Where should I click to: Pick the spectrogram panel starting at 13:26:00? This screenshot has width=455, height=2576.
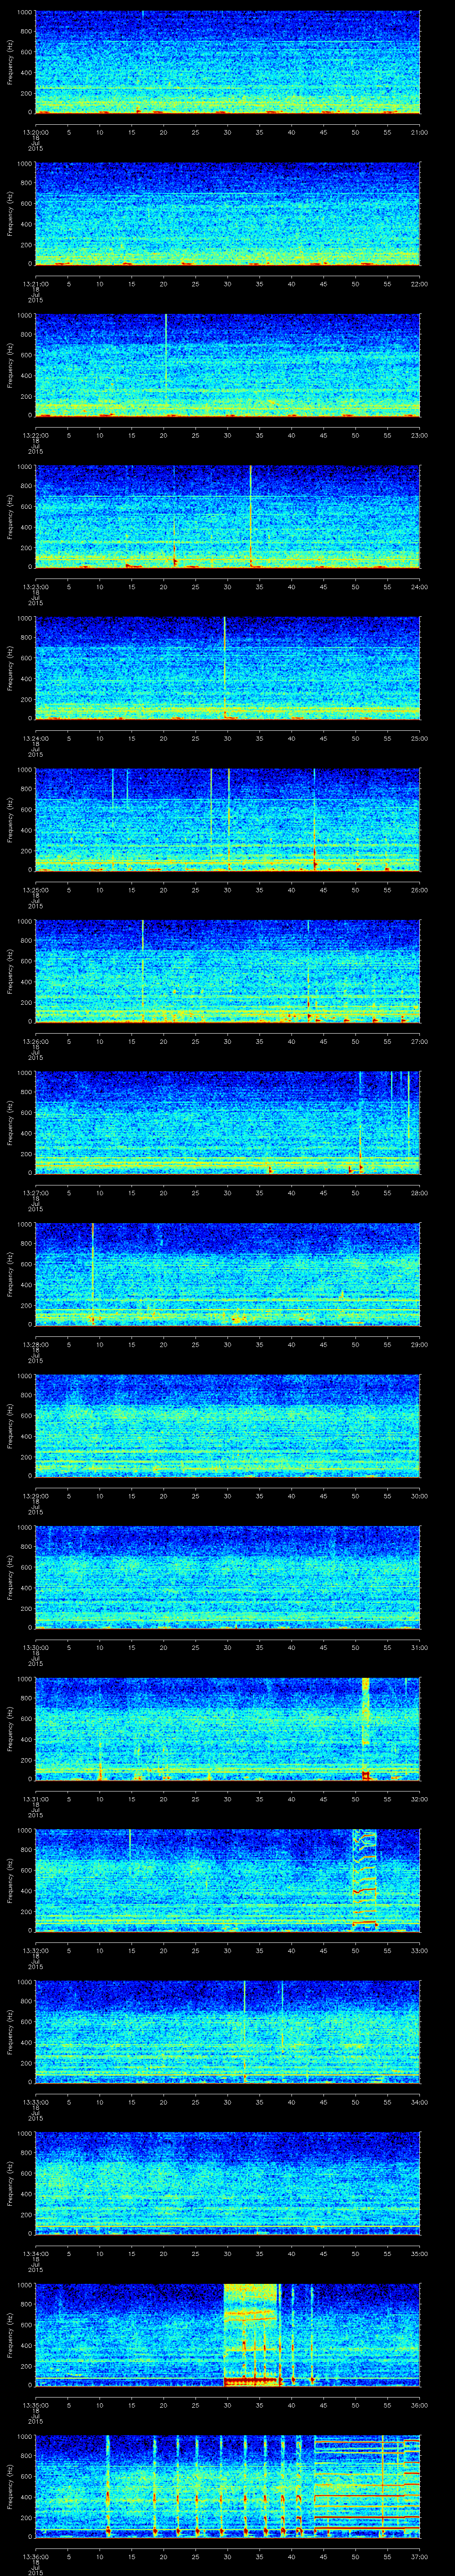pyautogui.click(x=228, y=971)
